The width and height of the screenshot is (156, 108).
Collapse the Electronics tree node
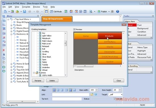11,34
